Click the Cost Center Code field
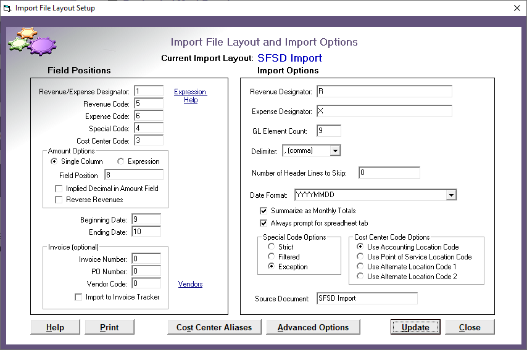The width and height of the screenshot is (527, 350). 149,140
